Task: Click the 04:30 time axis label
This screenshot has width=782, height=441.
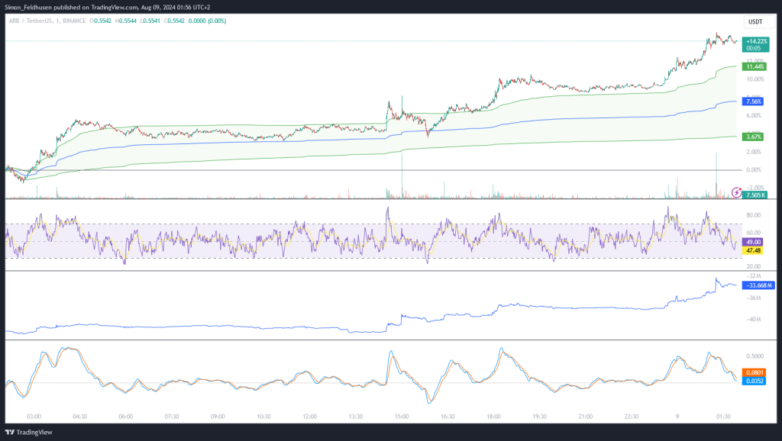Action: pos(79,417)
